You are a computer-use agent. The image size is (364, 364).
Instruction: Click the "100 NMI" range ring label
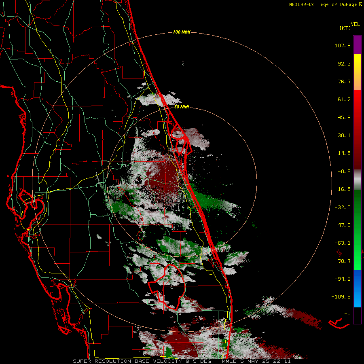[182, 32]
